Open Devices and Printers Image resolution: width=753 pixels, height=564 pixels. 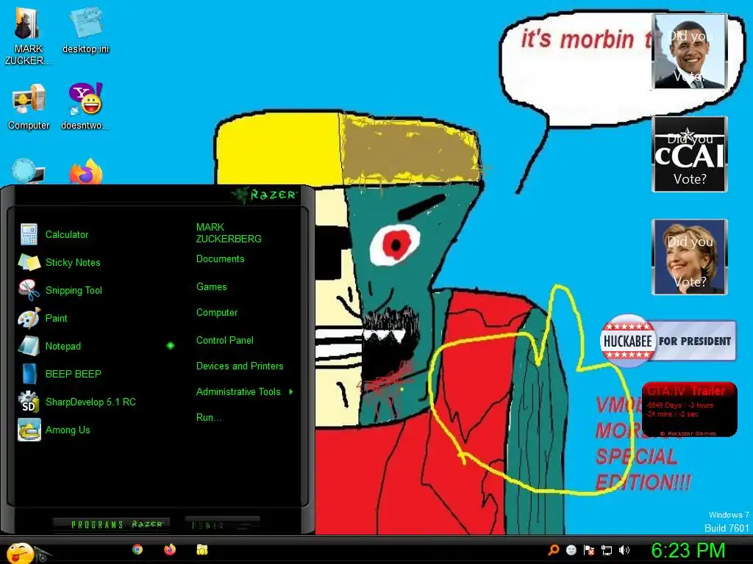click(x=240, y=366)
